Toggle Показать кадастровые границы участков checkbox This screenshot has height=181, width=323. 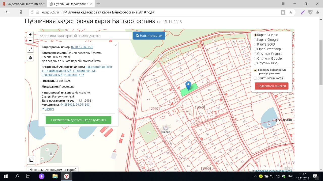click(255, 71)
